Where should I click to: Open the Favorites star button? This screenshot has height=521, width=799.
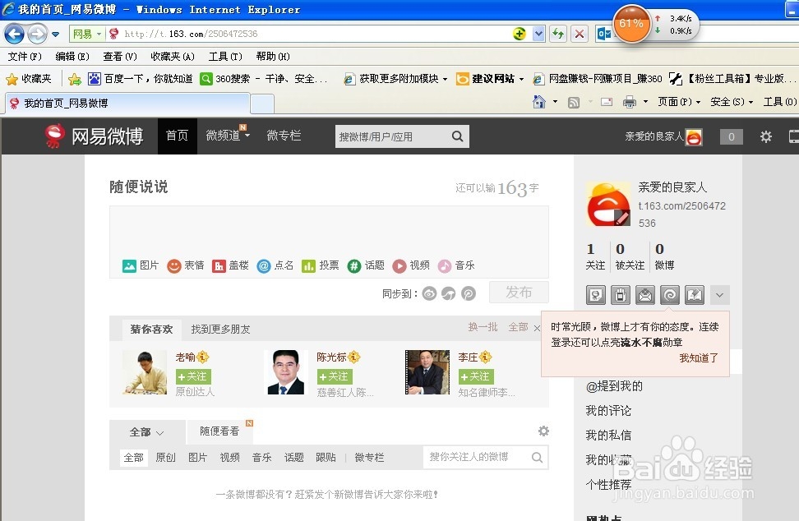point(29,78)
